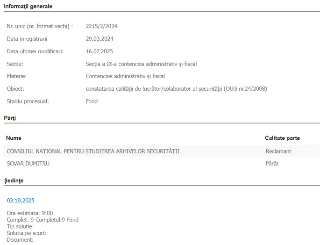Click the last modification date 16.07.2025
Screen dimensions: 327x245
[x=100, y=51]
